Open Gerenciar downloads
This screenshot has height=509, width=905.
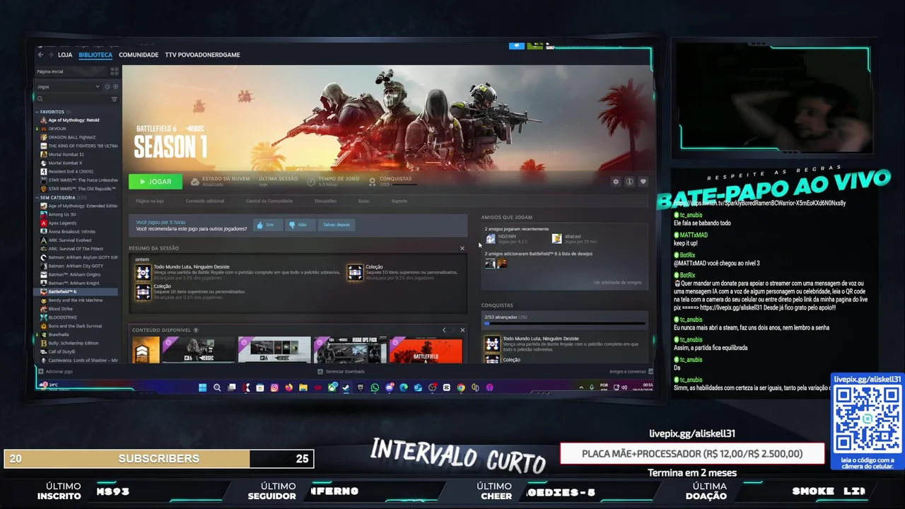pos(341,371)
